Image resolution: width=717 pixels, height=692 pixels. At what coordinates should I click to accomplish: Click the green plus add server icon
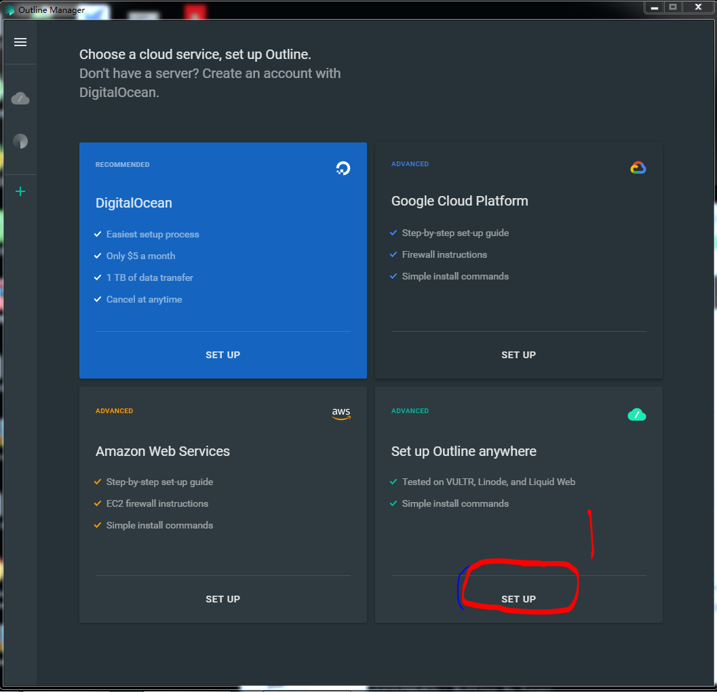[20, 191]
